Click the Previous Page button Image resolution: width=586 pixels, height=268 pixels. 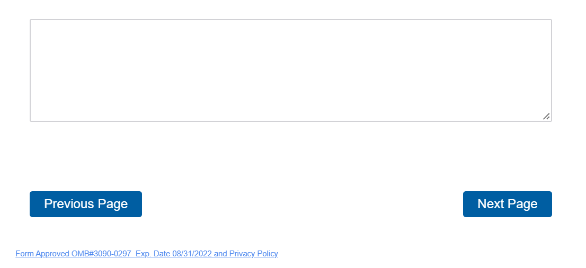86,204
